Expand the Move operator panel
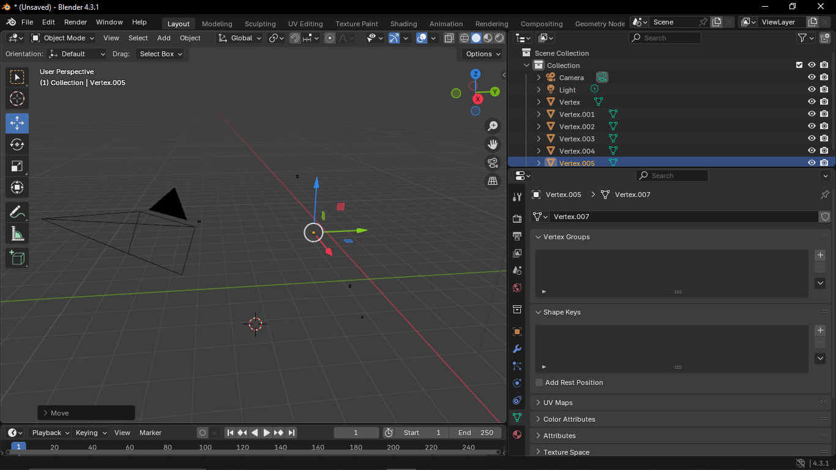 coord(86,413)
